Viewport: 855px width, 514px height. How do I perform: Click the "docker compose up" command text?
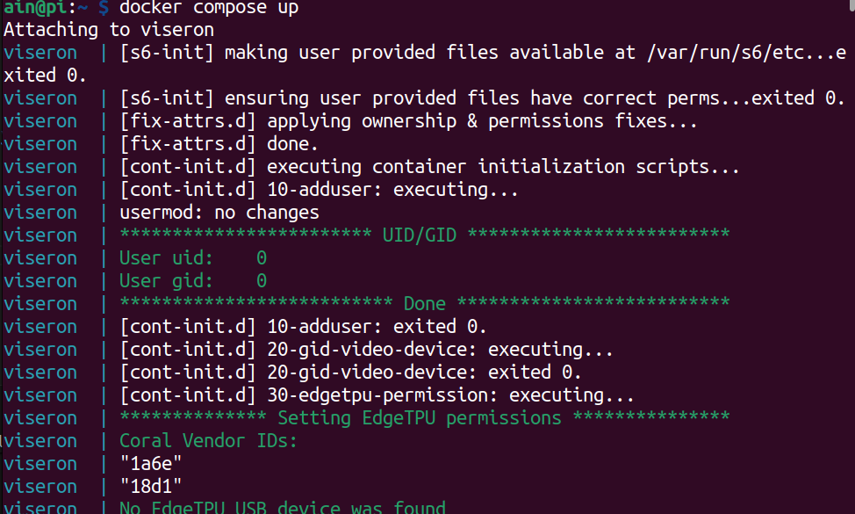(208, 8)
